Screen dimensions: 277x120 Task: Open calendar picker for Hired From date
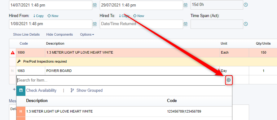click(95, 24)
